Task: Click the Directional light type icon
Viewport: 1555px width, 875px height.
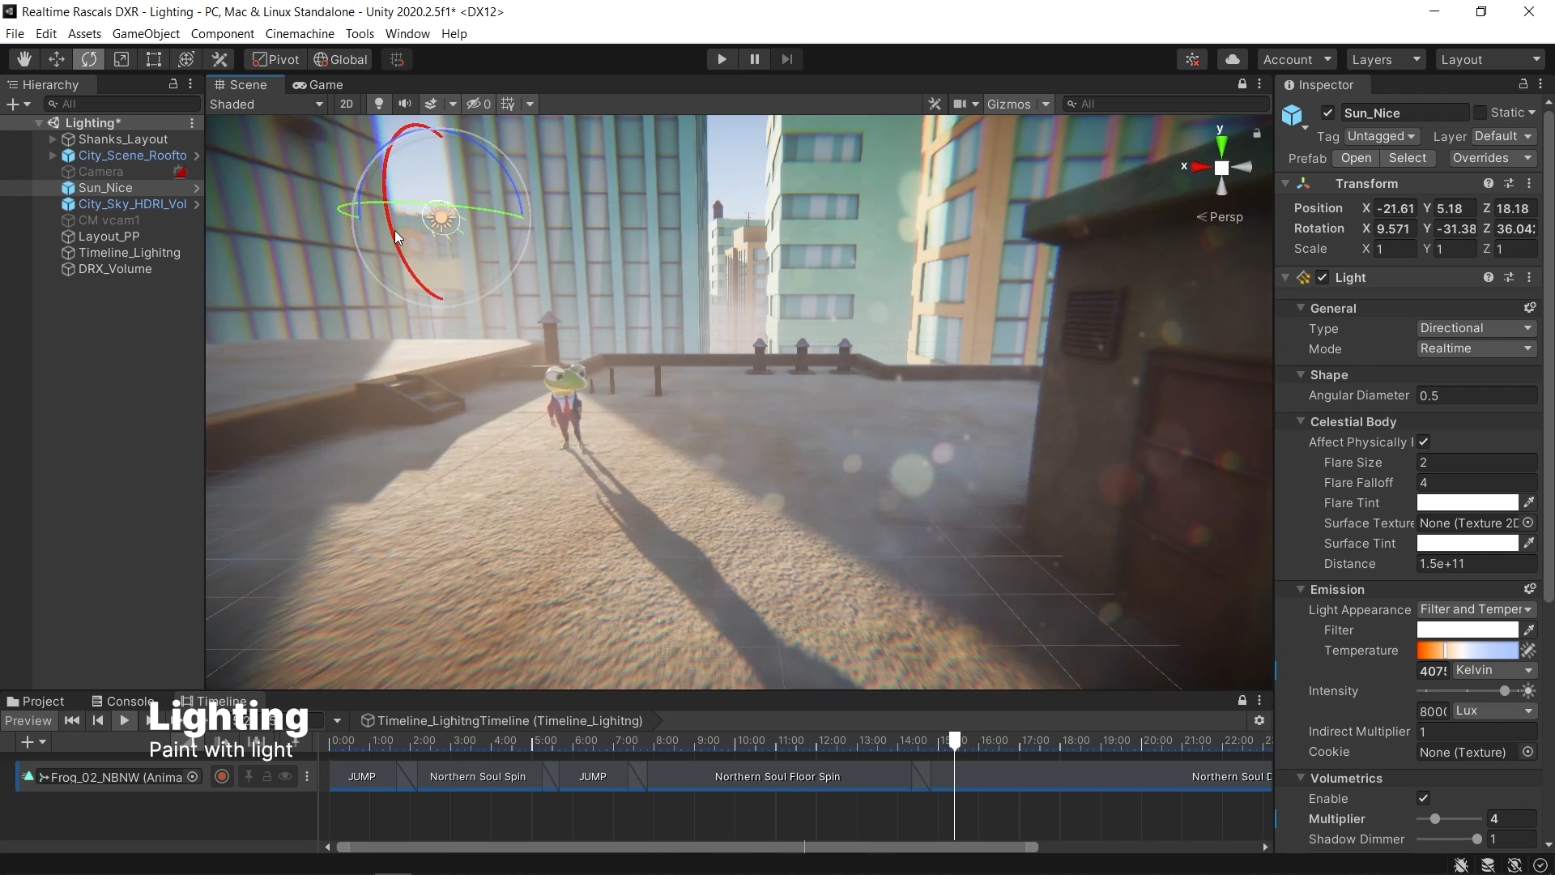Action: tap(1303, 278)
